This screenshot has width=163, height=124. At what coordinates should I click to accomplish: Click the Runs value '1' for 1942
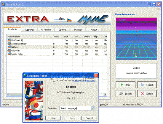(x=54, y=40)
